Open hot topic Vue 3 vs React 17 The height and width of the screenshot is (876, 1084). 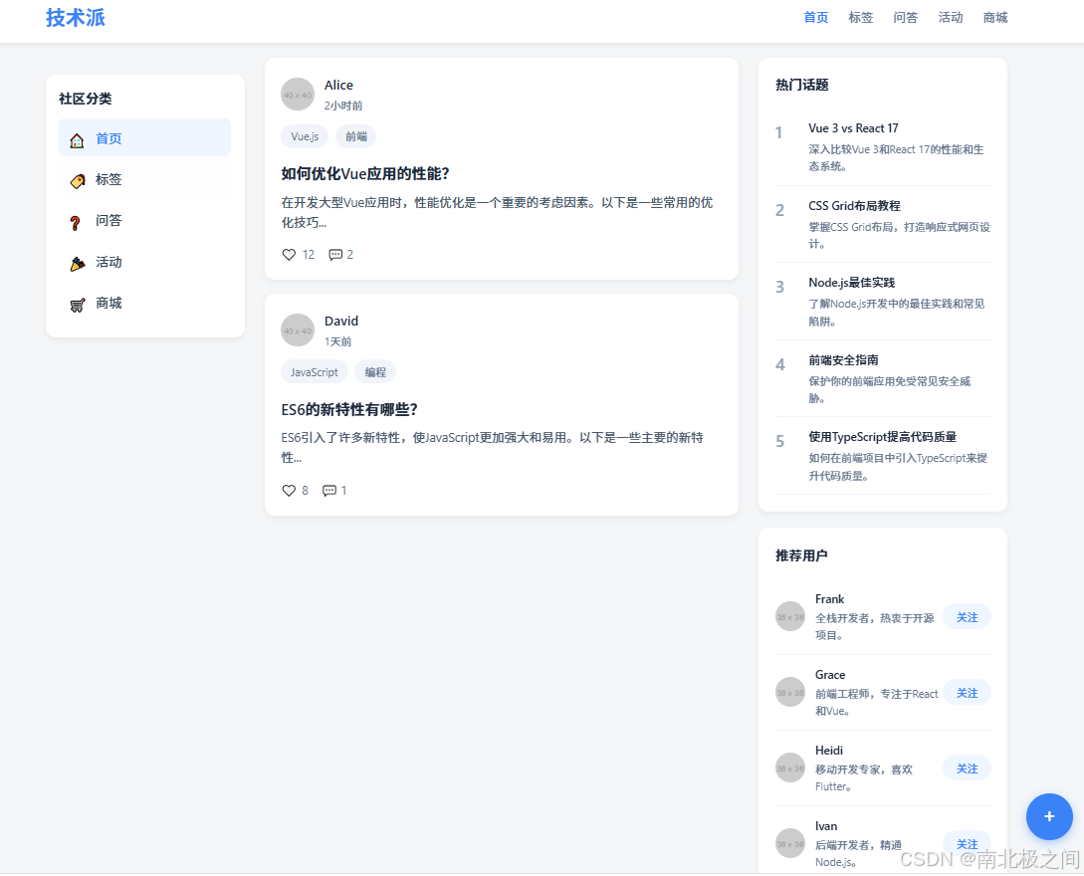856,128
